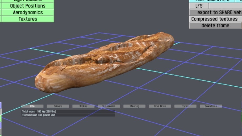The height and width of the screenshot is (136, 242).
Task: Open the Object Positions panel
Action: click(28, 6)
